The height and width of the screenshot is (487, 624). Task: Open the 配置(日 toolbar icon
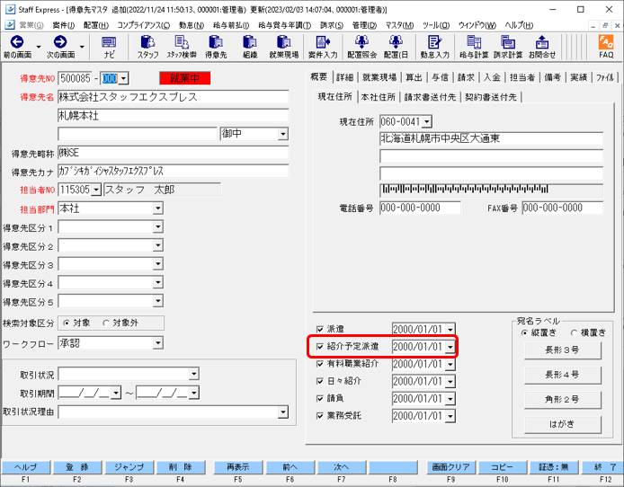tap(396, 47)
